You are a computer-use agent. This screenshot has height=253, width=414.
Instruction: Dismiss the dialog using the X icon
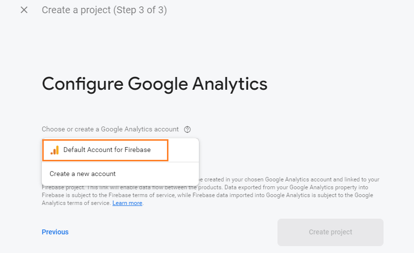tap(24, 10)
